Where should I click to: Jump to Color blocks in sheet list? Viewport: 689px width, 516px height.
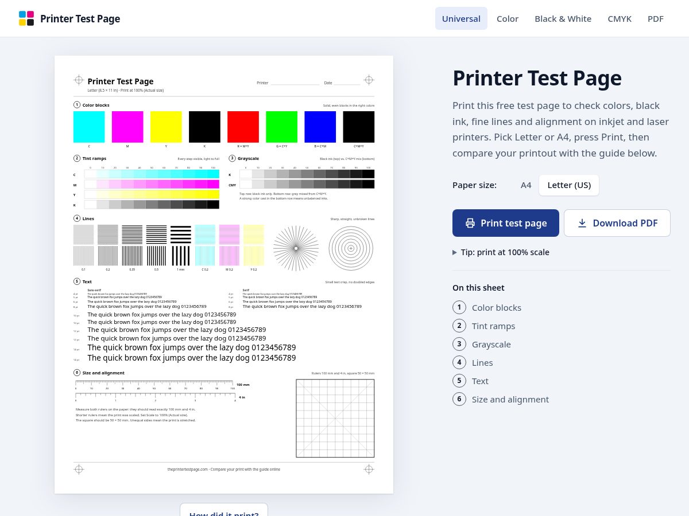(x=497, y=307)
